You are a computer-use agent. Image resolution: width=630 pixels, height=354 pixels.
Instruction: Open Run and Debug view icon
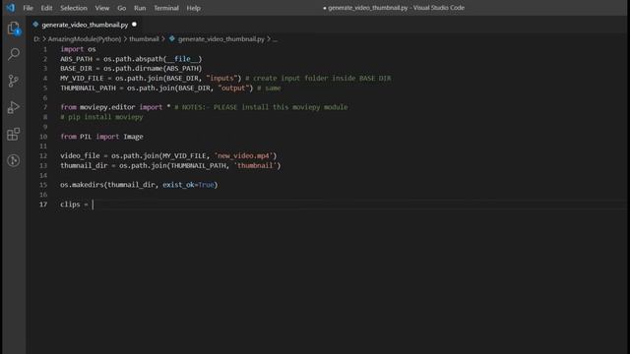click(13, 107)
